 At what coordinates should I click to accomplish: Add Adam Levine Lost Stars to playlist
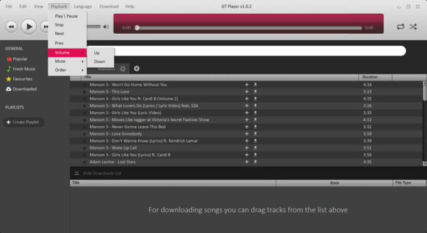247,162
